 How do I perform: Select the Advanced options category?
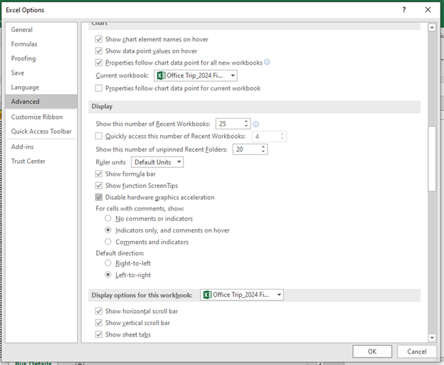41,101
